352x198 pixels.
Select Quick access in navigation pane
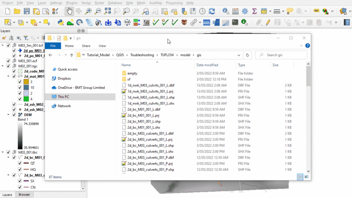click(x=67, y=69)
